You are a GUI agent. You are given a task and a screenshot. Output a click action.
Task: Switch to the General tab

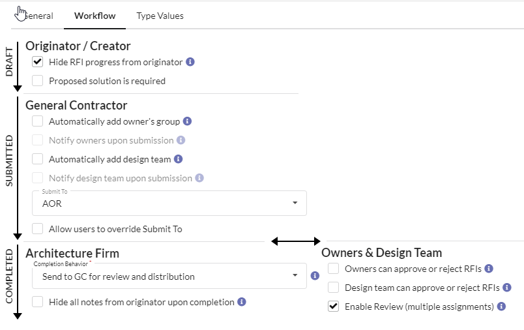38,16
